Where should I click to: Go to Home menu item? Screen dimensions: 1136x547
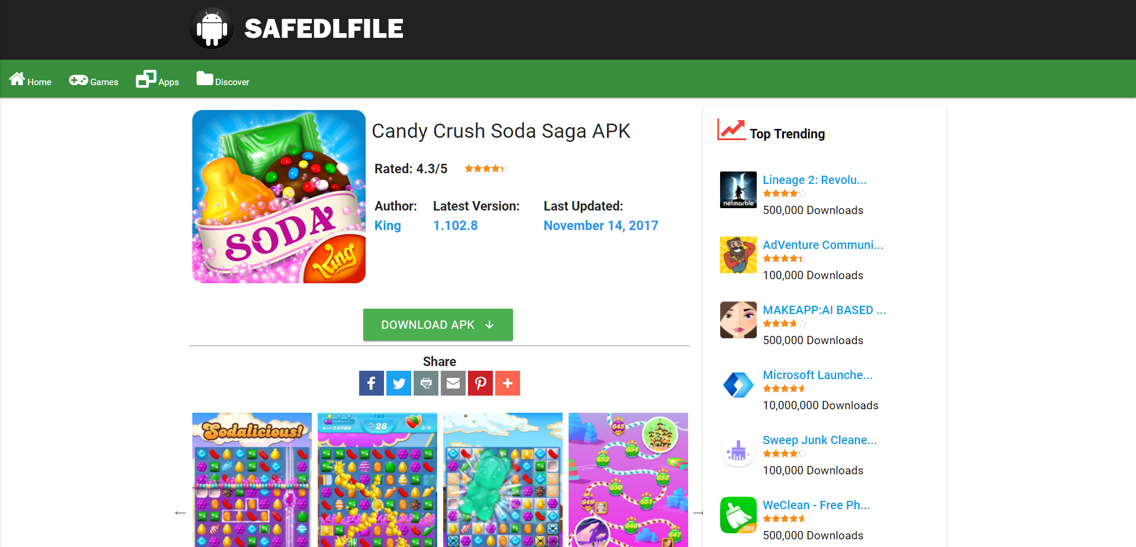pyautogui.click(x=30, y=80)
